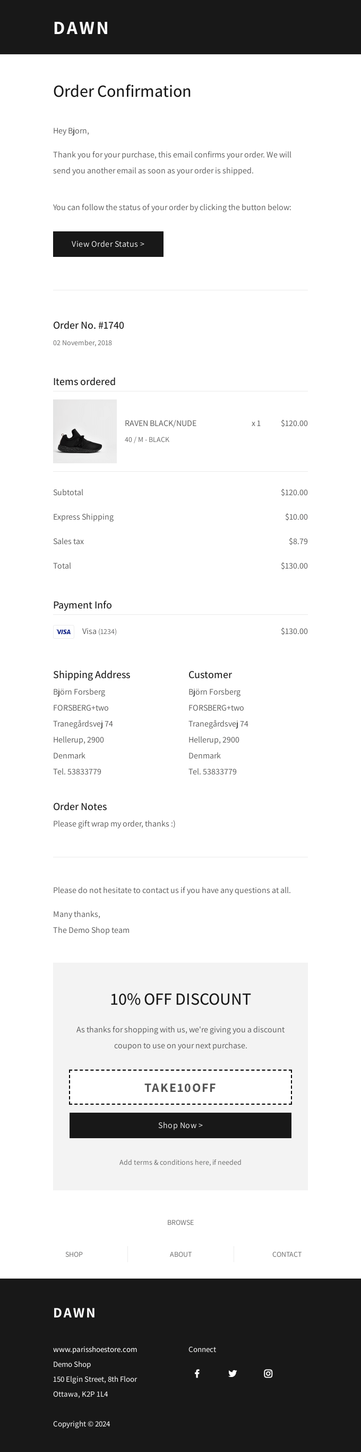The width and height of the screenshot is (361, 1452).
Task: Open the Instagram social icon
Action: (x=268, y=1373)
